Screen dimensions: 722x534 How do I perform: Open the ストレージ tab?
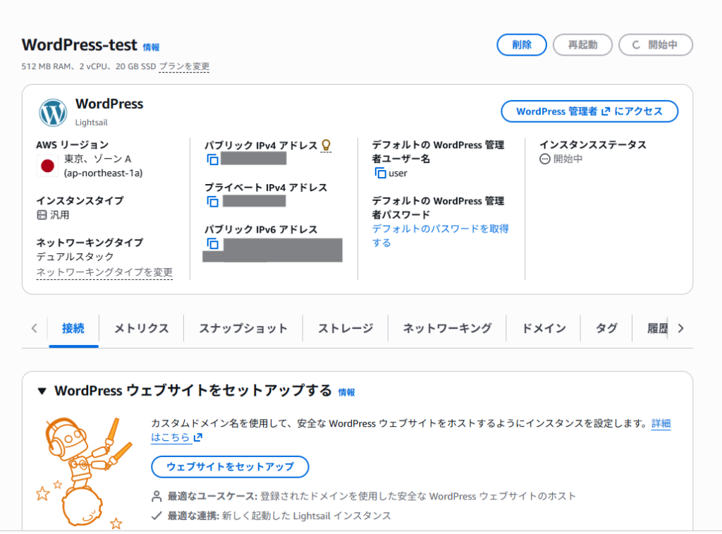(345, 328)
